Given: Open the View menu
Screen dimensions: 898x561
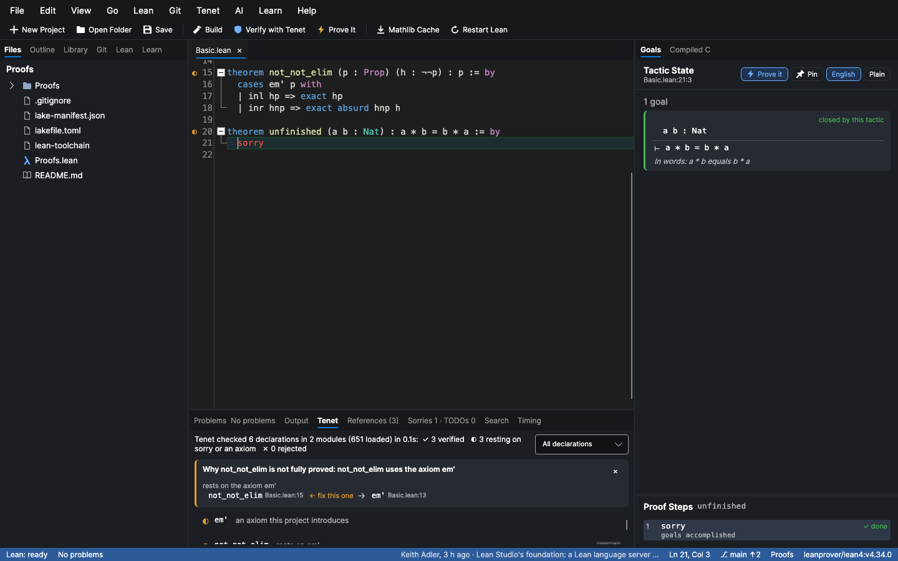Looking at the screenshot, I should [x=81, y=11].
